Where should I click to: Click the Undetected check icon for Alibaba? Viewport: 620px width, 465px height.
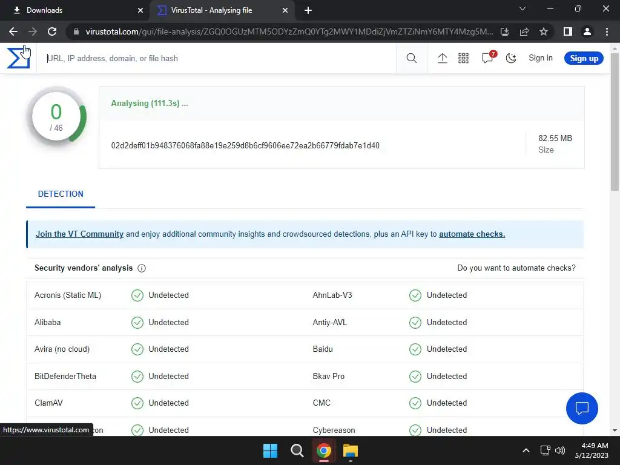tap(137, 323)
